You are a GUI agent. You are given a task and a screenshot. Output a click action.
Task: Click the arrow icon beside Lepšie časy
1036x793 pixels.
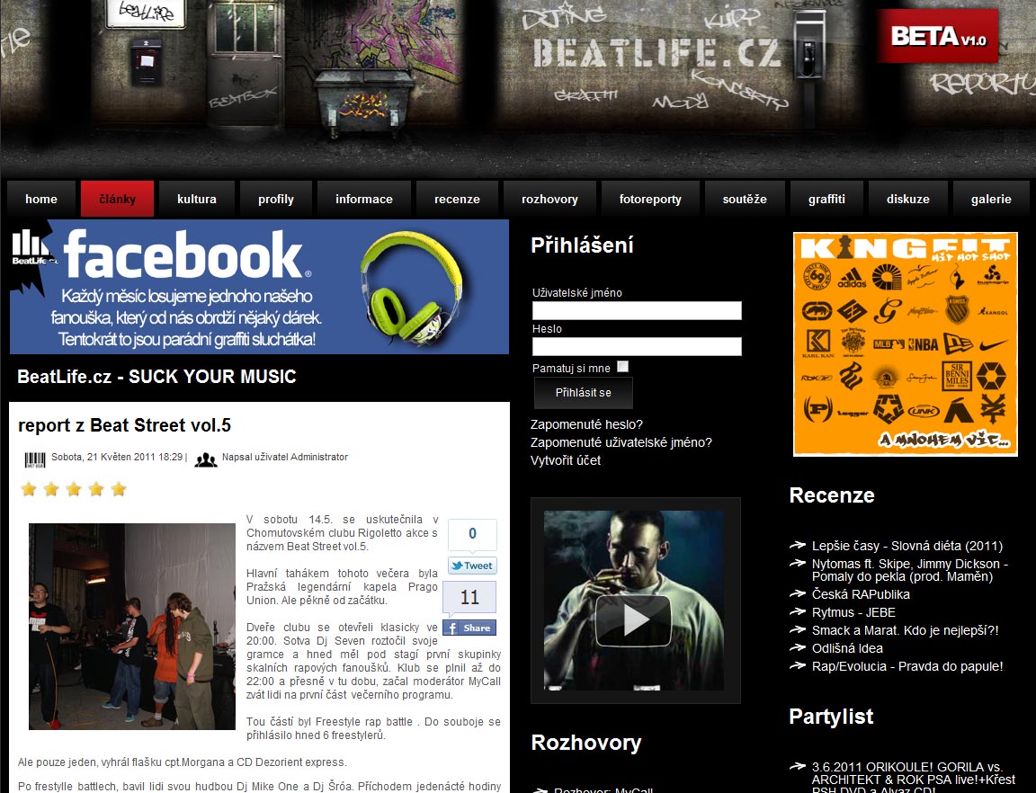(798, 545)
